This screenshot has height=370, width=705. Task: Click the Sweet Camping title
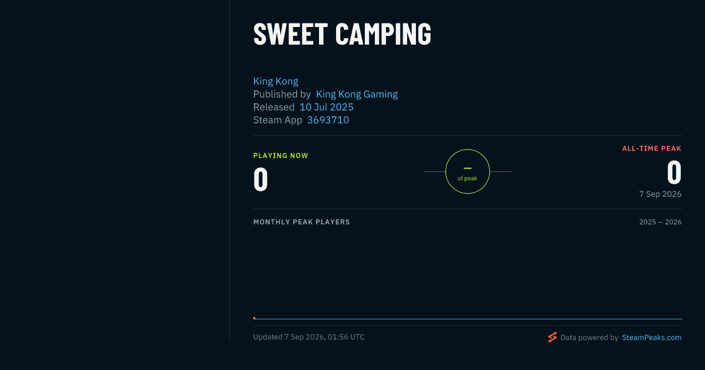point(342,34)
